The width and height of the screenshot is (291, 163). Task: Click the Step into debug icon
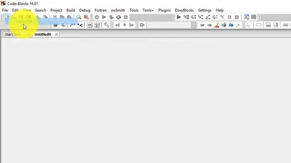[201, 17]
